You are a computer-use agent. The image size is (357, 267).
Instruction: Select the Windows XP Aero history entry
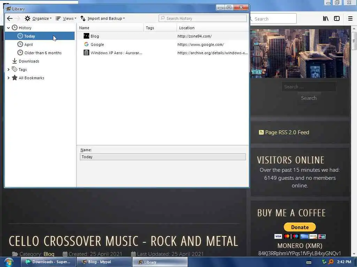(x=162, y=53)
